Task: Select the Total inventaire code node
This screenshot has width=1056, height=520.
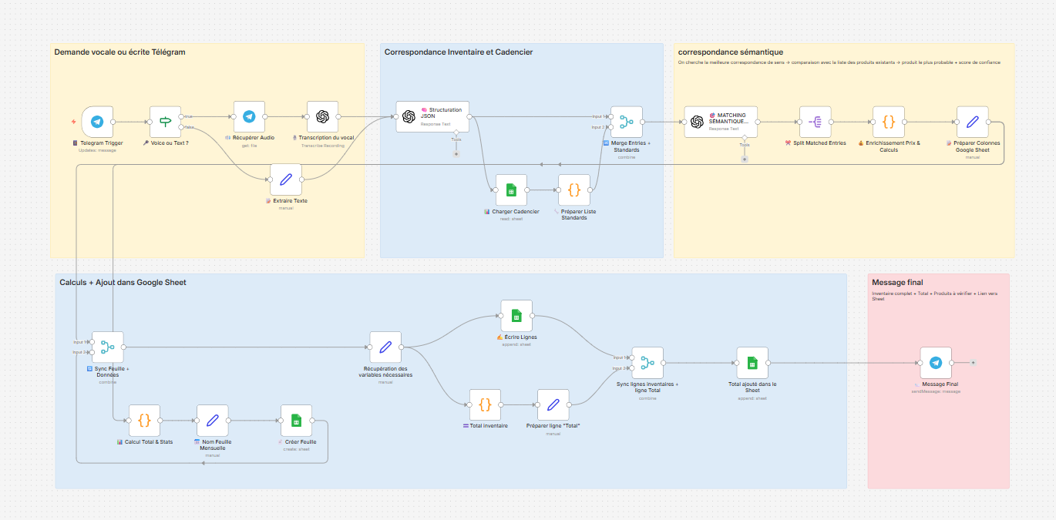Action: pyautogui.click(x=485, y=404)
